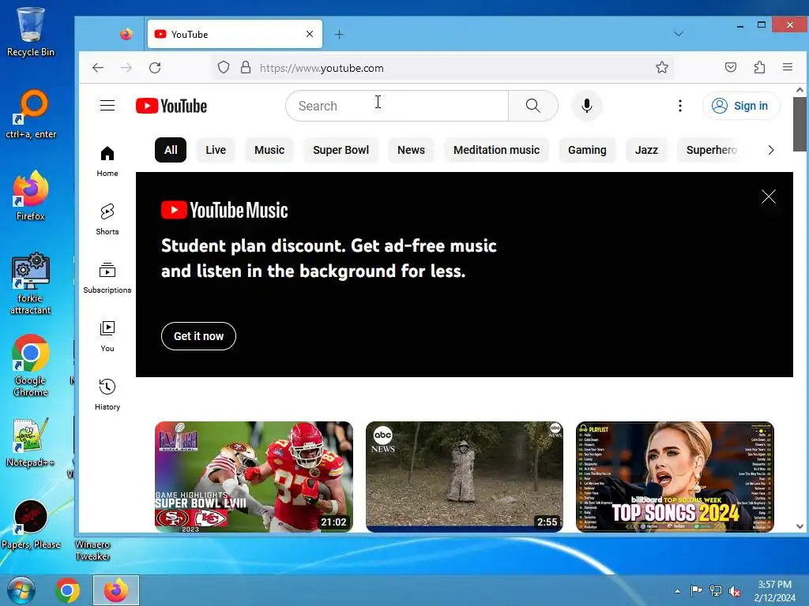List all tabs dropdown arrow
Screen dimensions: 809x606
tap(679, 34)
